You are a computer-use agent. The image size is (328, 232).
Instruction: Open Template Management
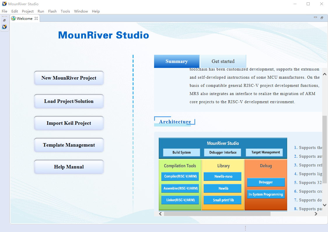(69, 145)
